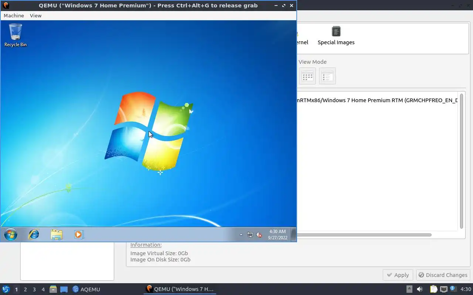
Task: Minimize the QEMU window
Action: click(276, 6)
